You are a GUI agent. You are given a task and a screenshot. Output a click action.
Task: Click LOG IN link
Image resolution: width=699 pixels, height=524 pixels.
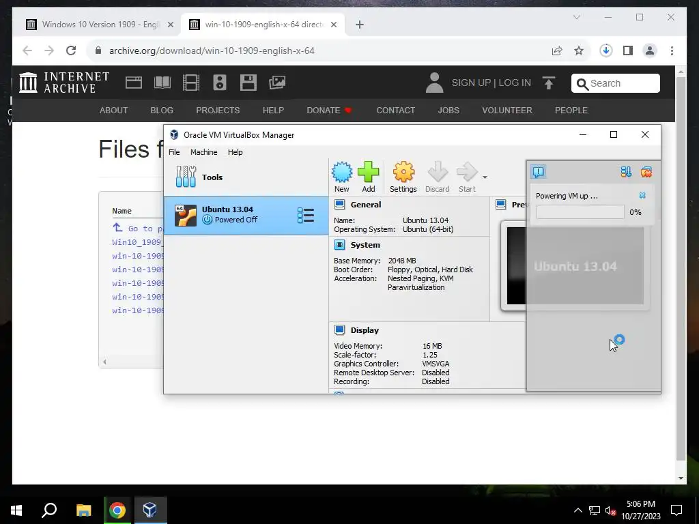[x=515, y=83]
